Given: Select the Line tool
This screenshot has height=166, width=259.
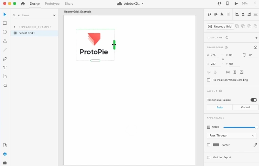Looking at the screenshot, I should [5, 50].
